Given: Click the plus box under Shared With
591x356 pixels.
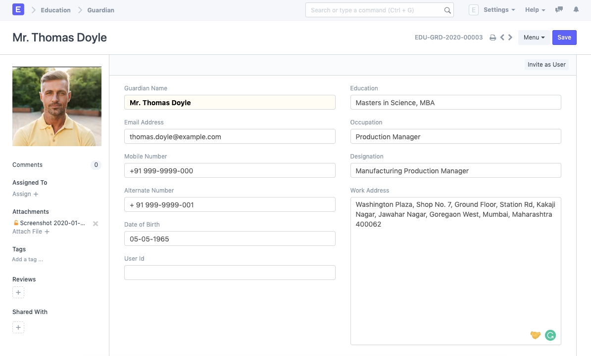Looking at the screenshot, I should click(18, 327).
